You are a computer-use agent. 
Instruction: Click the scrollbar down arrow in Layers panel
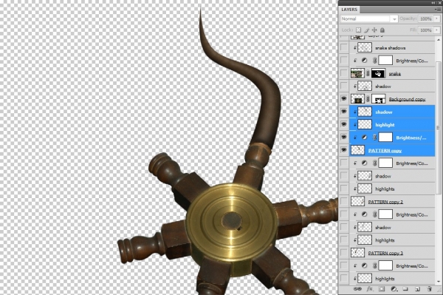point(439,281)
